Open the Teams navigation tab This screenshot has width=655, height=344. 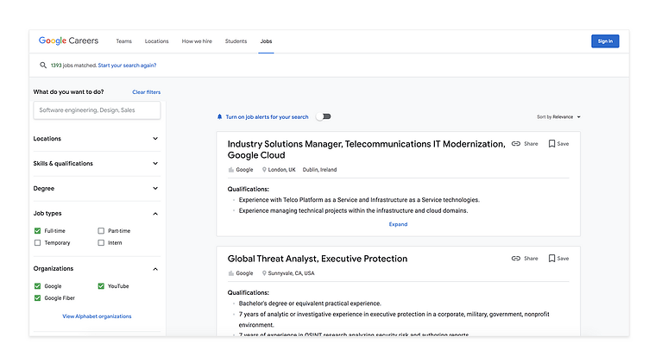[x=123, y=41]
